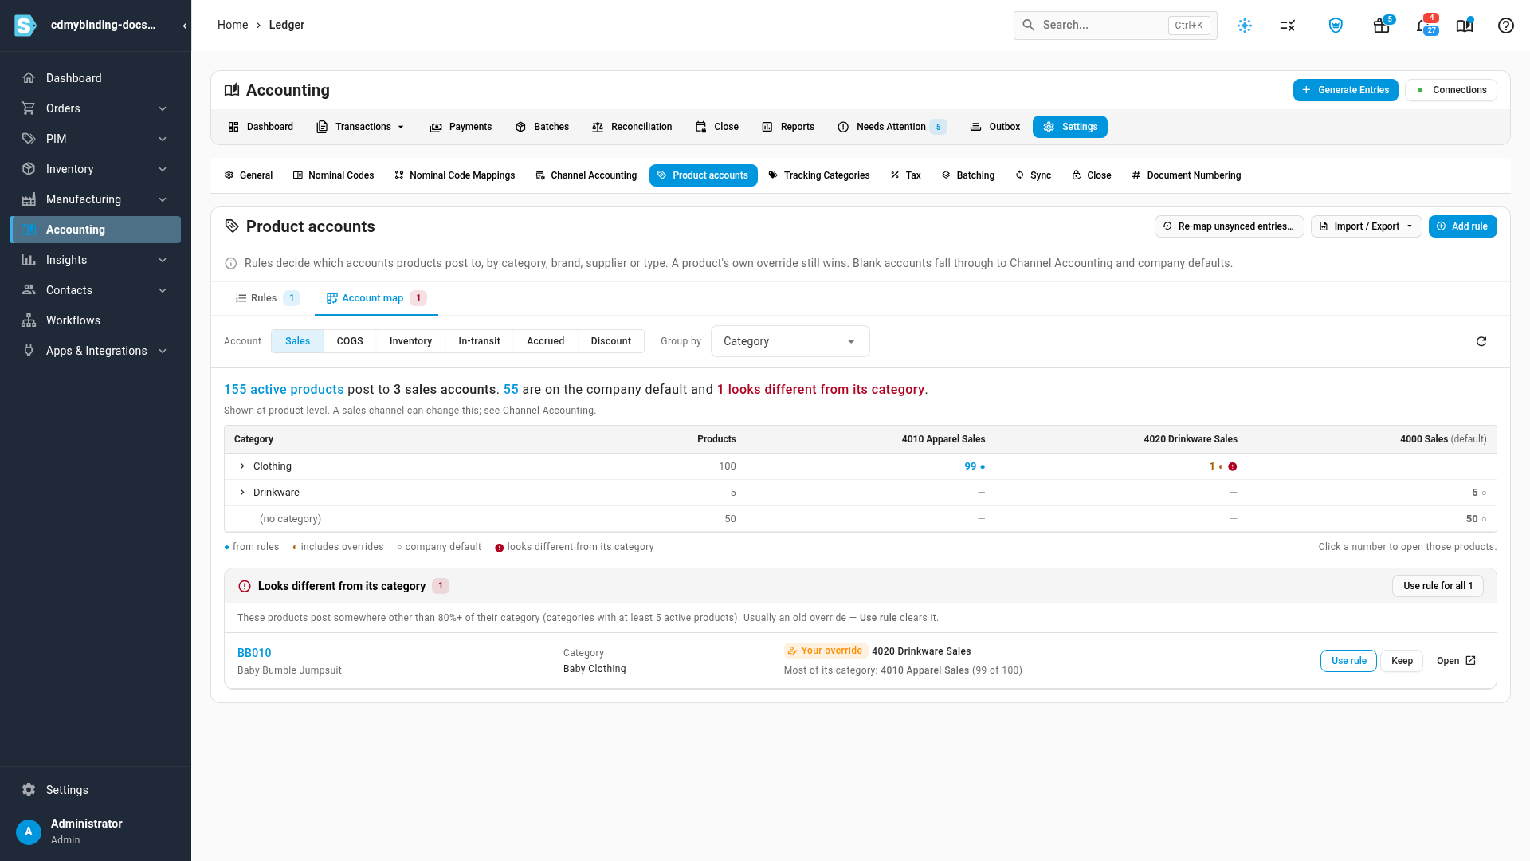Open the Group by Category dropdown

point(790,341)
